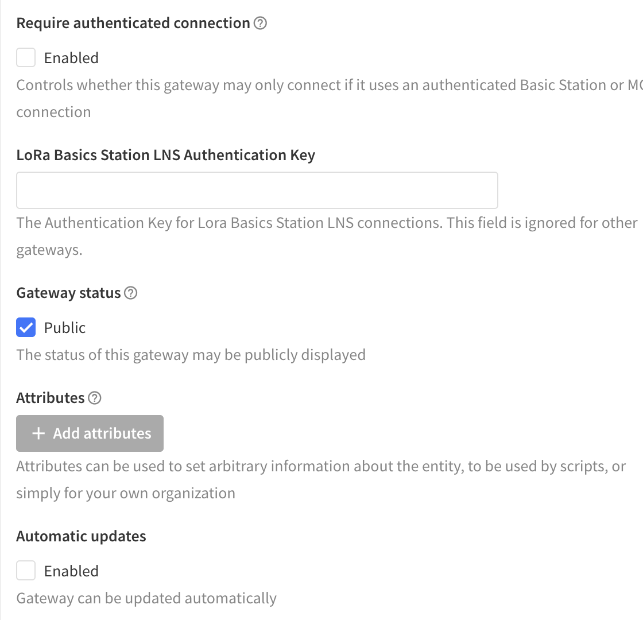This screenshot has width=643, height=620.
Task: Click the LoRa Basics Station LNS Authentication Key label
Action: click(x=166, y=155)
